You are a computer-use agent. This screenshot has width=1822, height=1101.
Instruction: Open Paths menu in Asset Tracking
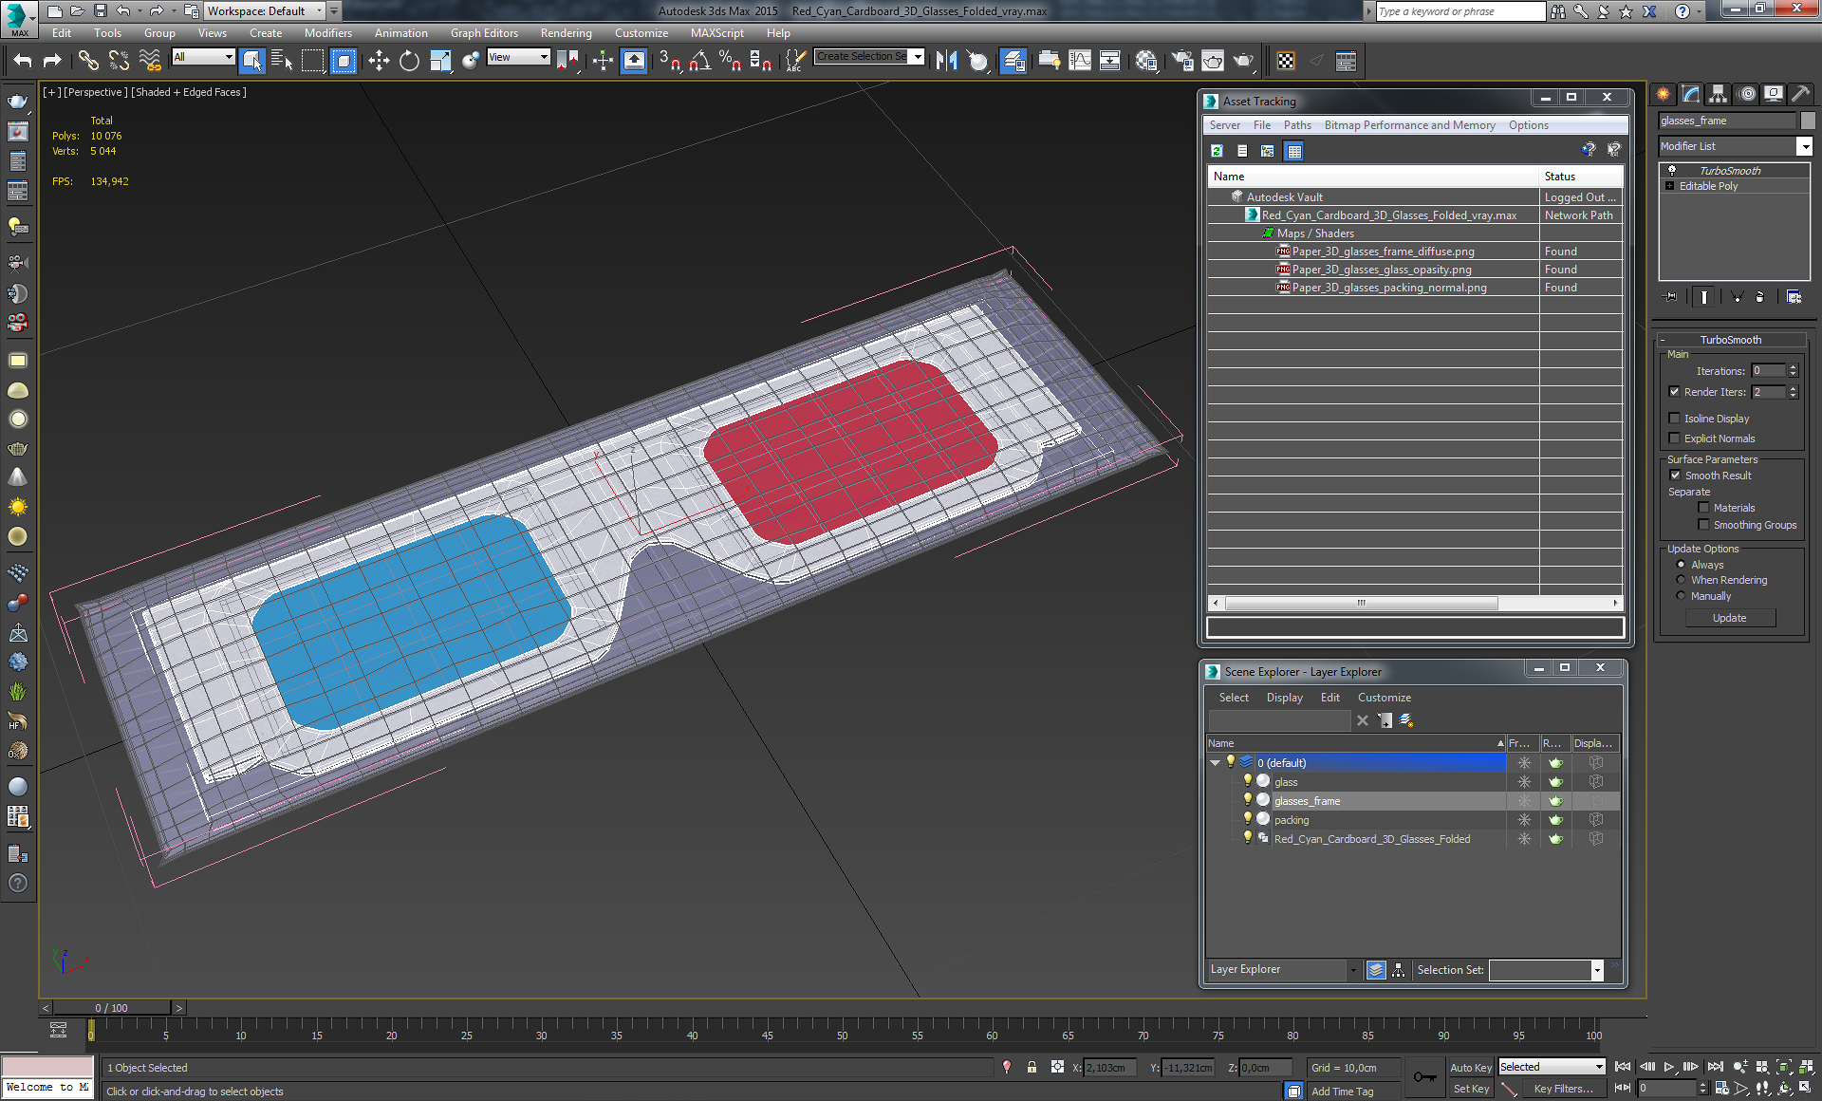coord(1297,125)
